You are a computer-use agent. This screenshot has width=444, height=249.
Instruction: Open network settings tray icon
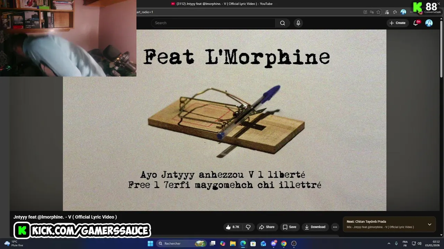point(414,243)
